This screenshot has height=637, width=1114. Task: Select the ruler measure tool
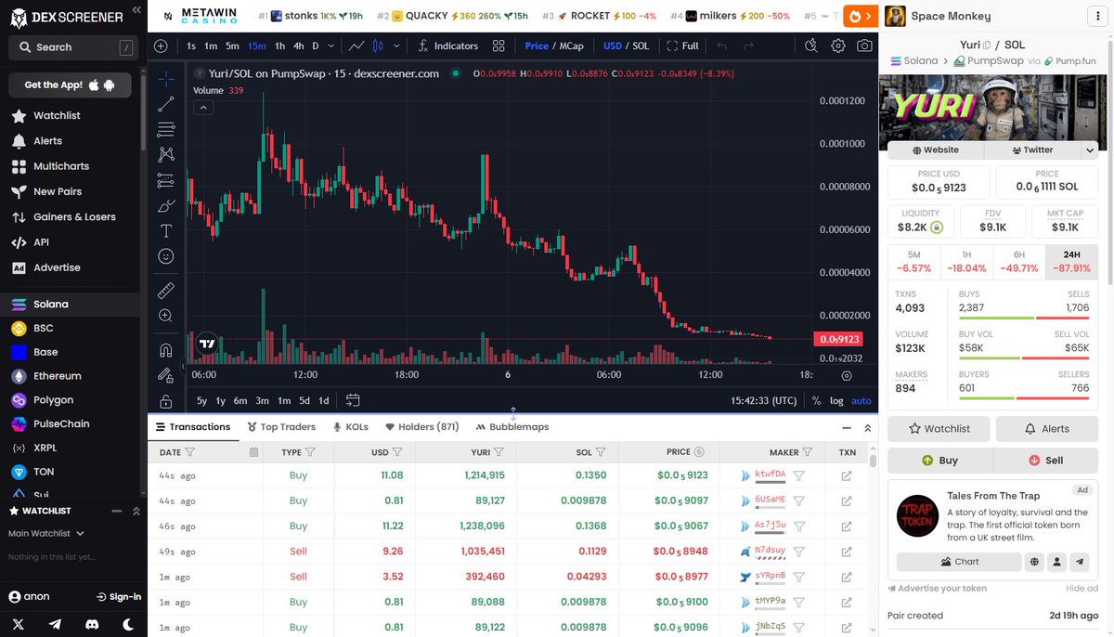pos(166,291)
